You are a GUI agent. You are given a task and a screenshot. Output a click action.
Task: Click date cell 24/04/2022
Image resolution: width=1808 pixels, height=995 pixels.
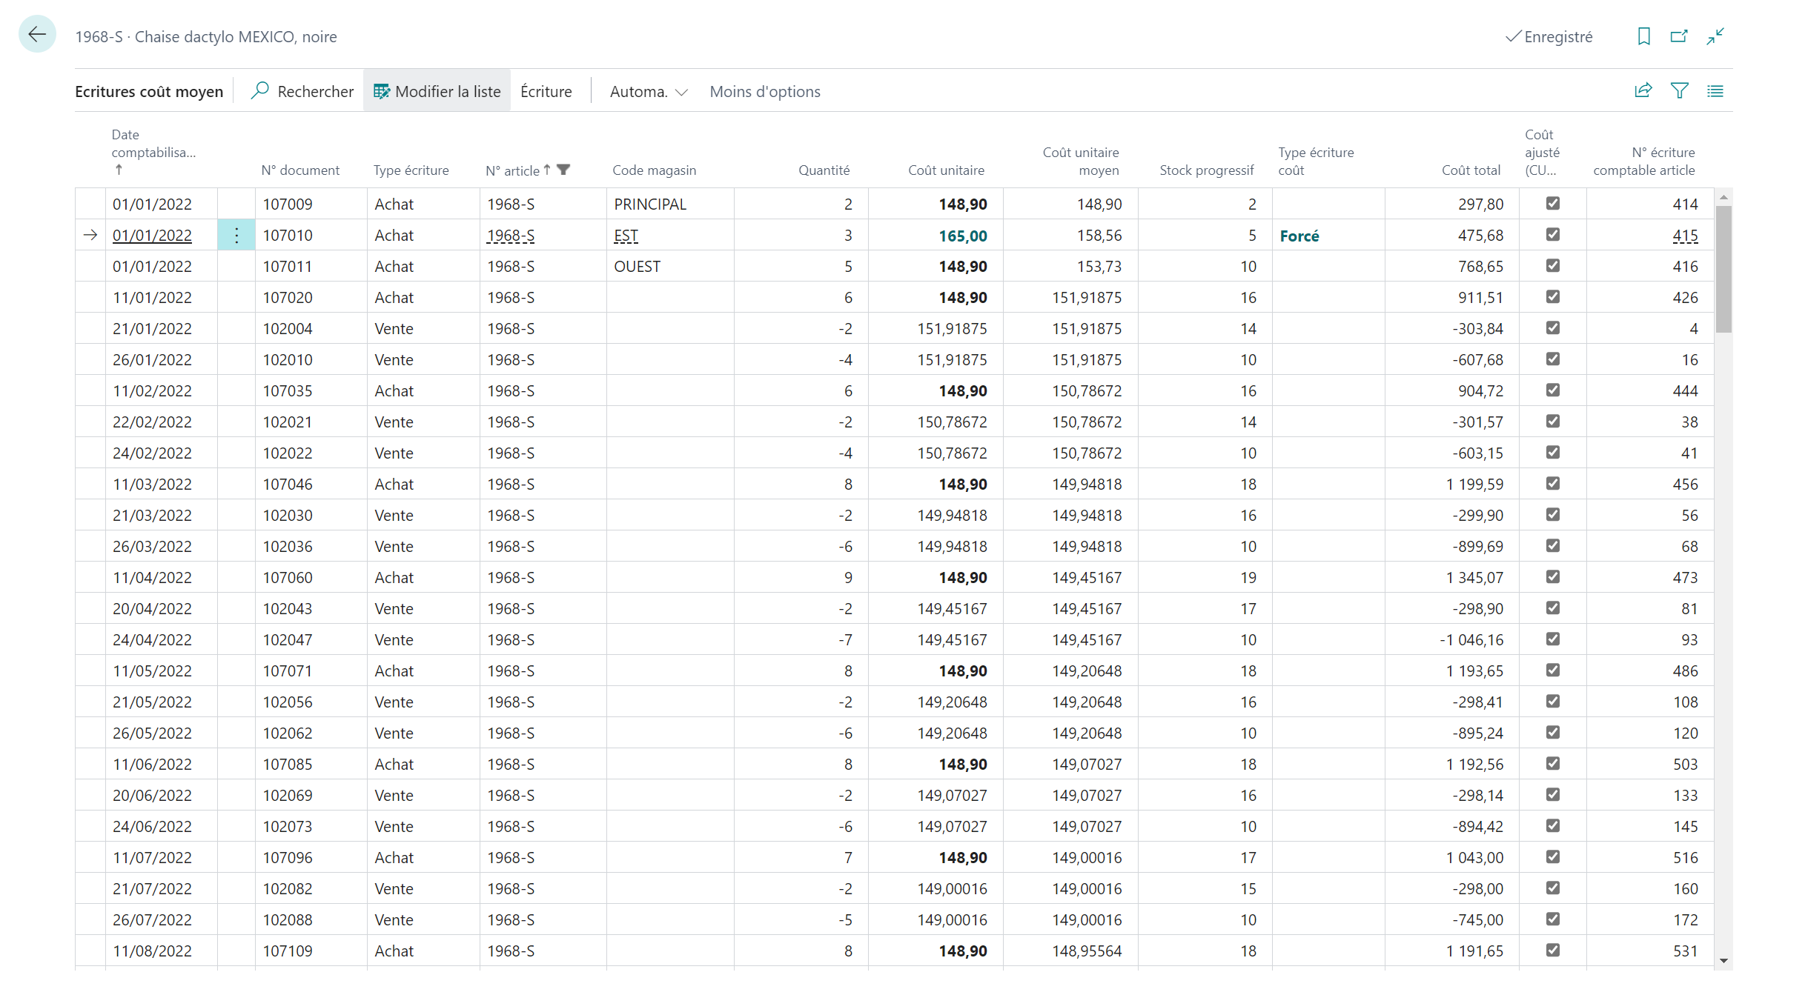click(x=162, y=639)
